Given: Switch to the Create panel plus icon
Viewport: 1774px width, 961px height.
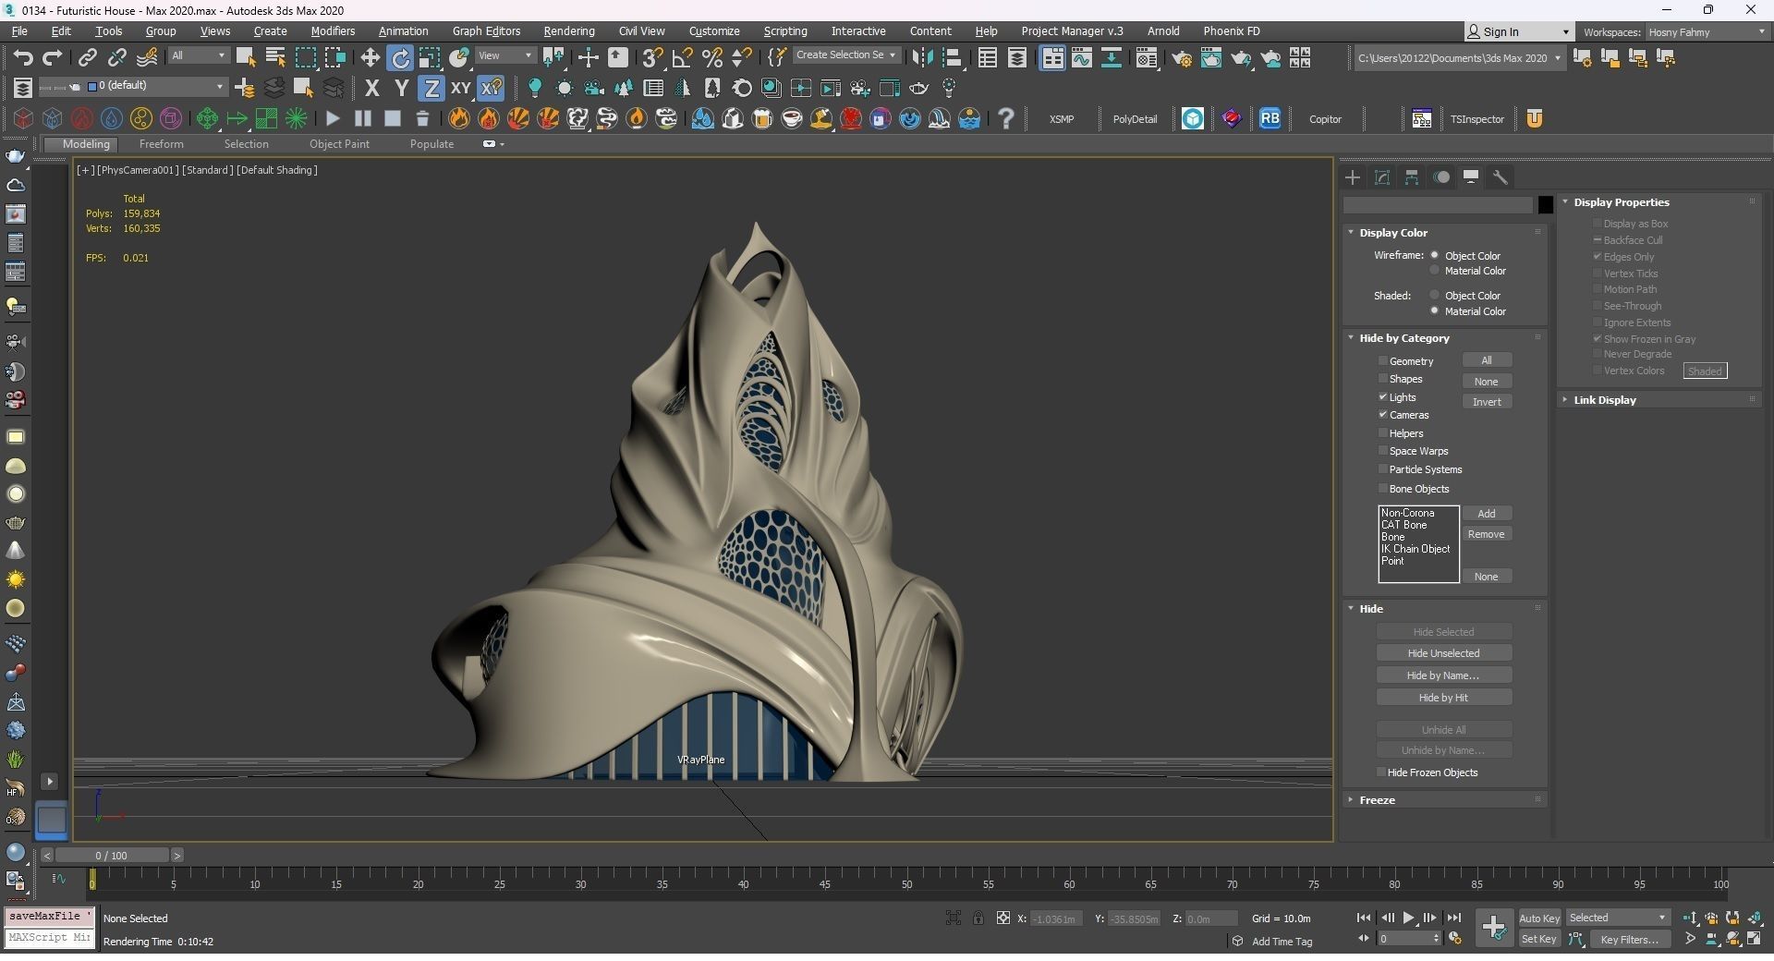Looking at the screenshot, I should pyautogui.click(x=1353, y=177).
